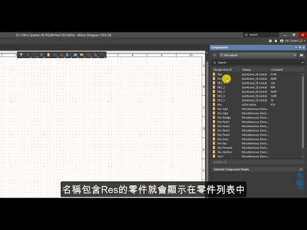Select the RES_5 component row
307x230 pixels.
[x=257, y=100]
